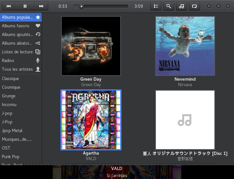Select the Grunge genre

(9, 96)
